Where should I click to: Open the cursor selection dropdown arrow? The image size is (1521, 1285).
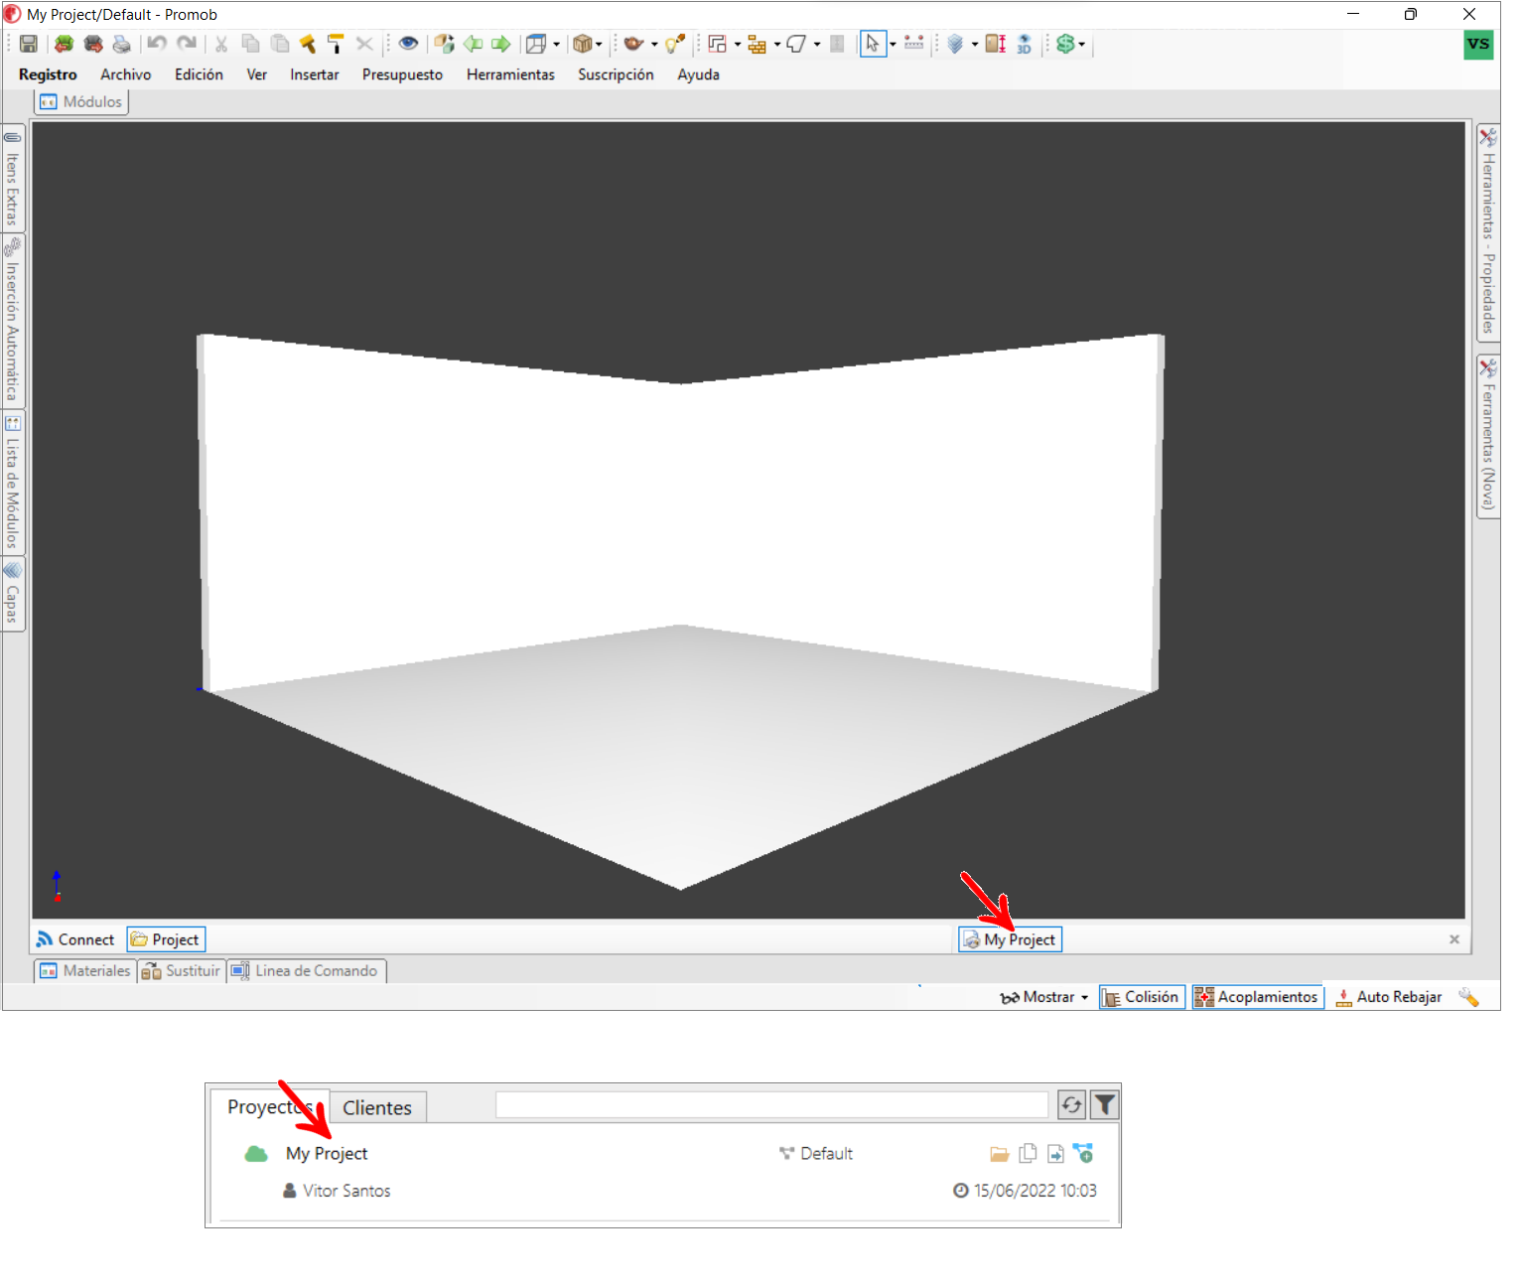pyautogui.click(x=893, y=44)
